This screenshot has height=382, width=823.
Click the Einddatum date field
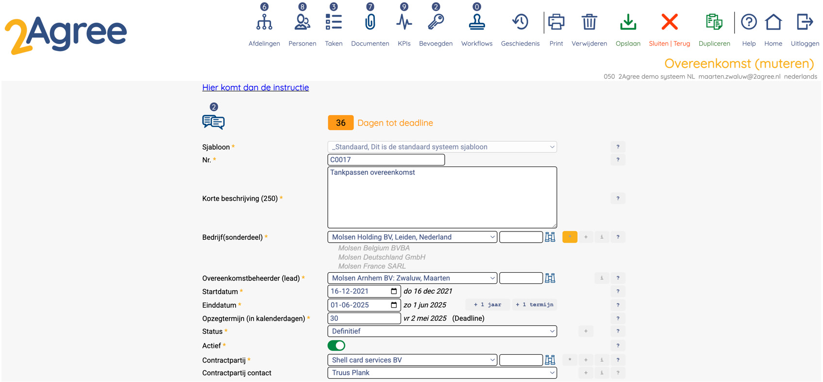pyautogui.click(x=364, y=305)
